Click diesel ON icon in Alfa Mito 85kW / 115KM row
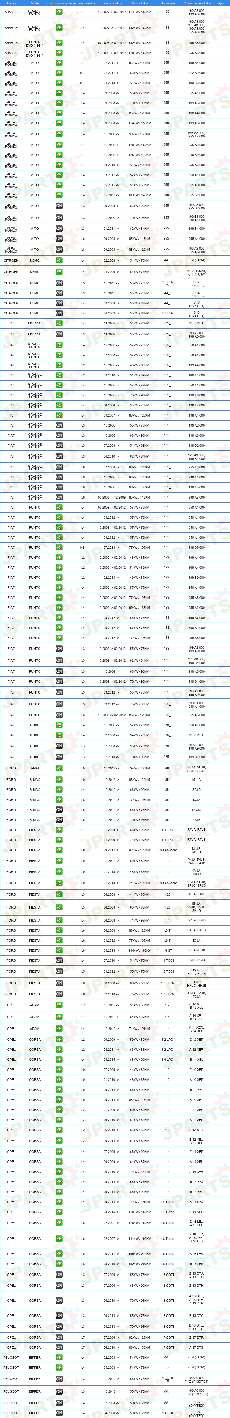This screenshot has width=230, height=1418. (59, 239)
